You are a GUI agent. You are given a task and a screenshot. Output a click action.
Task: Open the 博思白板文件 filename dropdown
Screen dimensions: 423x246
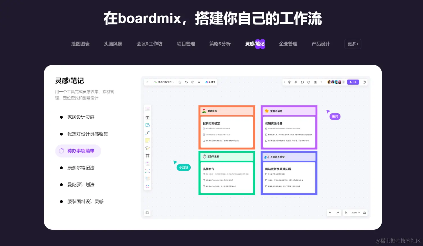(166, 82)
